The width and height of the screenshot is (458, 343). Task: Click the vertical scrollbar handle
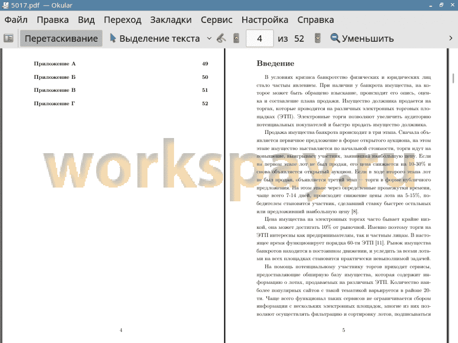[x=453, y=78]
